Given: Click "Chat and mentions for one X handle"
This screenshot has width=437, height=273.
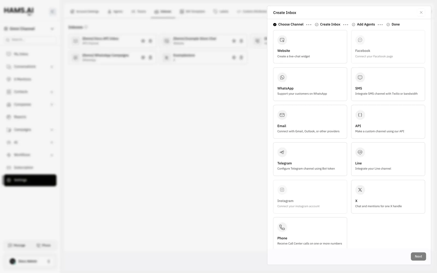Looking at the screenshot, I should coord(378,206).
